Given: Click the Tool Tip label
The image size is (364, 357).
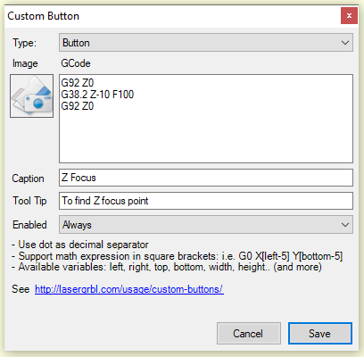Looking at the screenshot, I should pos(29,201).
